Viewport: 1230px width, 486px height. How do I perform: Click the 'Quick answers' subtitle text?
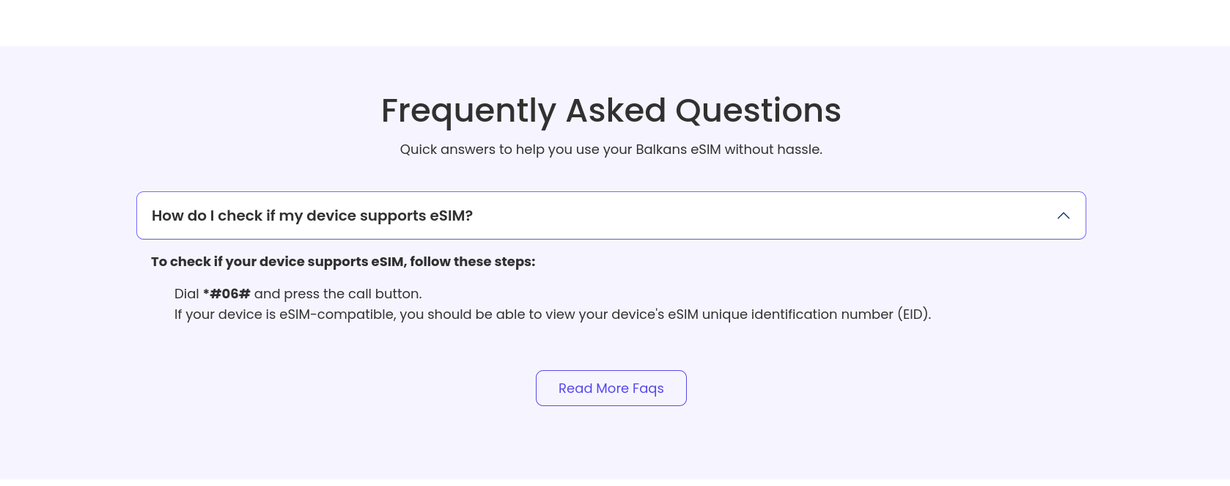point(611,150)
